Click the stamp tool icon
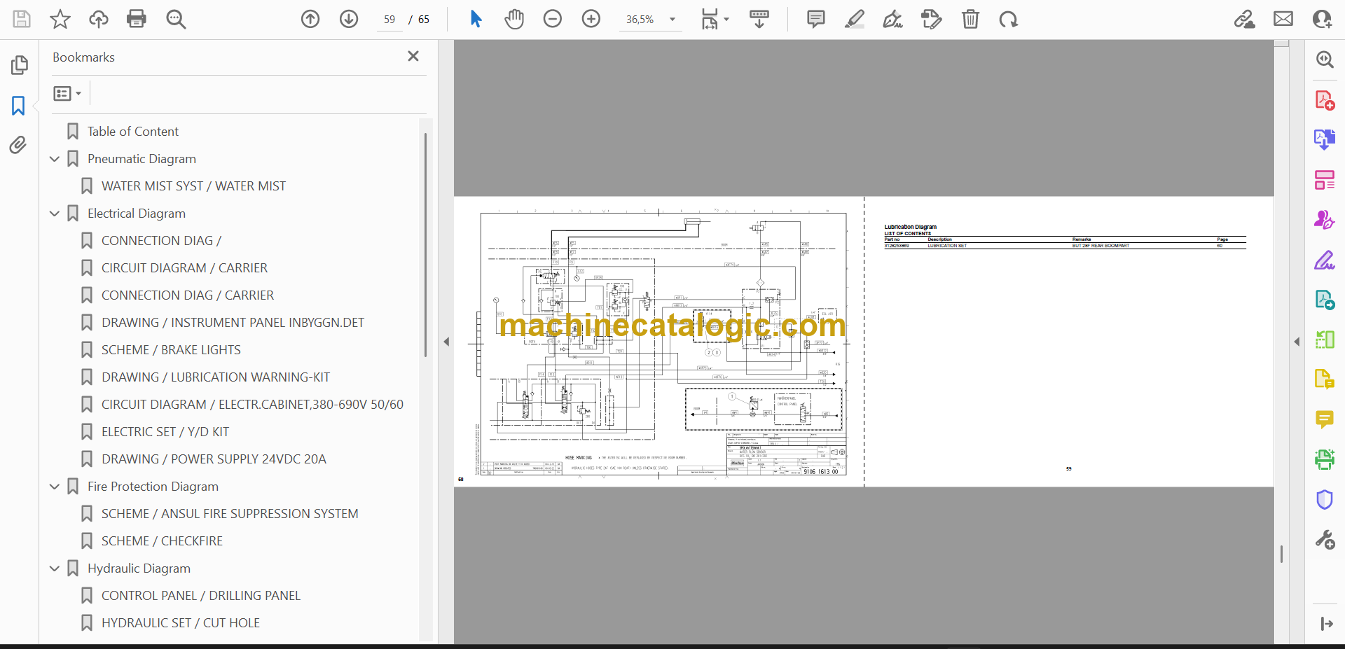 932,19
